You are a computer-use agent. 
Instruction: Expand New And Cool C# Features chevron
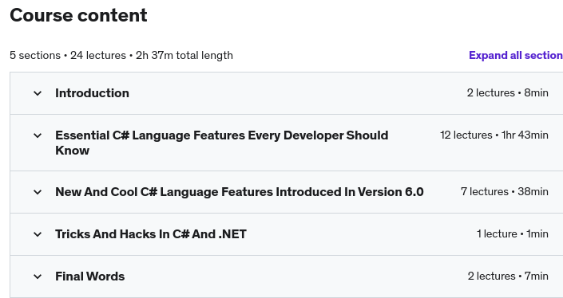[x=38, y=192]
